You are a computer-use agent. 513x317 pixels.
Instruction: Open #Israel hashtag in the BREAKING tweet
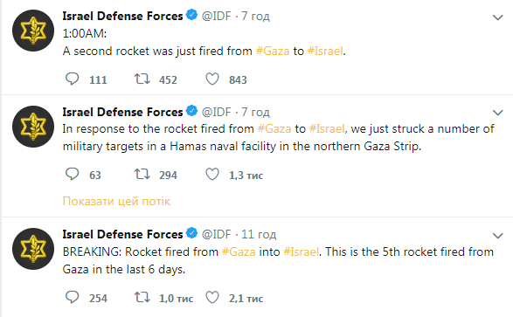click(301, 252)
